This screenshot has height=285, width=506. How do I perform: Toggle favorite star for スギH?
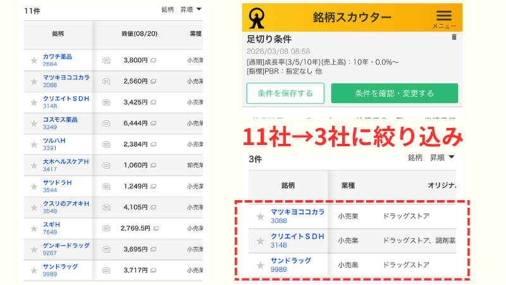coord(34,229)
